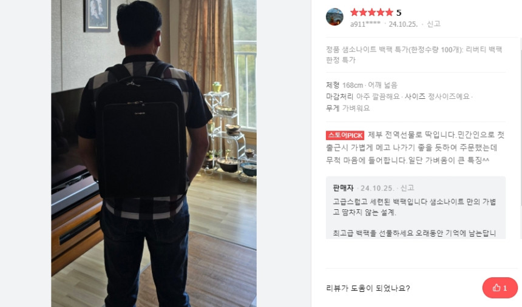Click the review date 24.10.25.
522x307 pixels.
click(403, 24)
